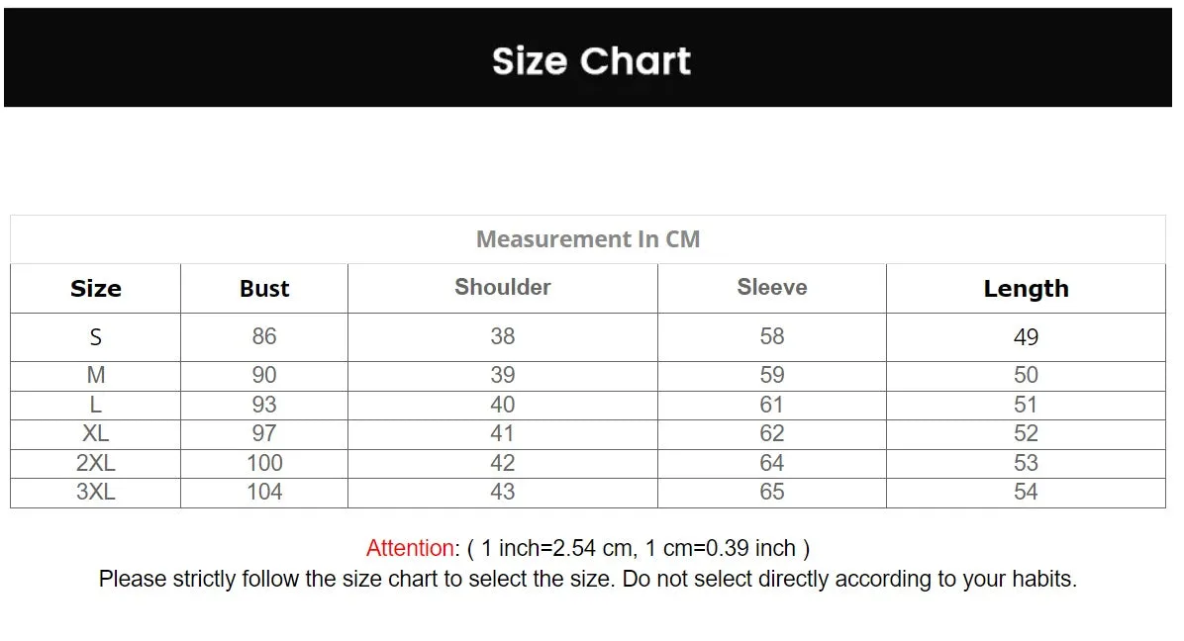1184x641 pixels.
Task: Click the bust value 104 for 3XL
Action: pos(264,492)
